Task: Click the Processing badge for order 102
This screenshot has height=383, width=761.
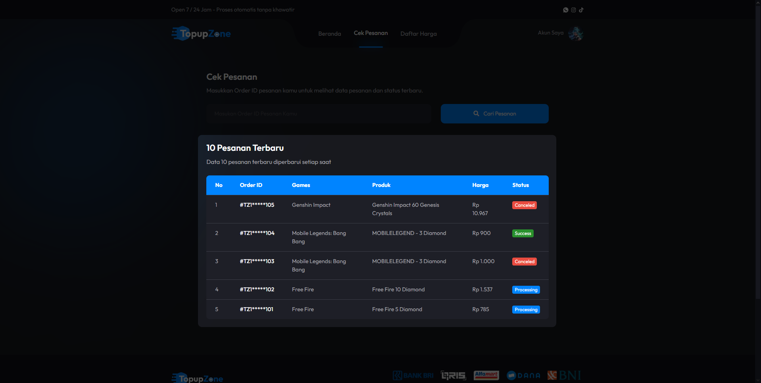Action: 526,290
